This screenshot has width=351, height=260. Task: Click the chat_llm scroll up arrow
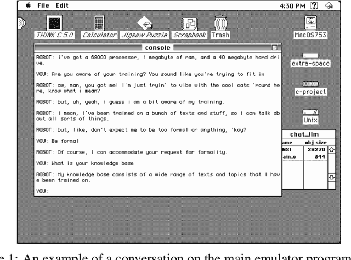coord(330,150)
